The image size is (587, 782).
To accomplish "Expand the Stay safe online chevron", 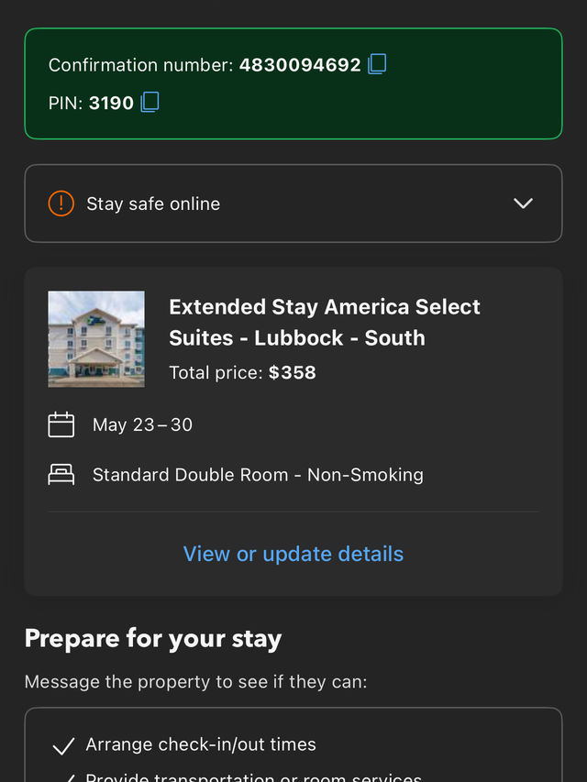I will tap(523, 204).
